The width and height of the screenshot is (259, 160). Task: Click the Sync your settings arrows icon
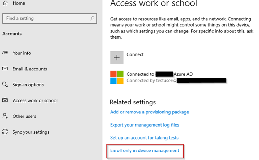5,132
